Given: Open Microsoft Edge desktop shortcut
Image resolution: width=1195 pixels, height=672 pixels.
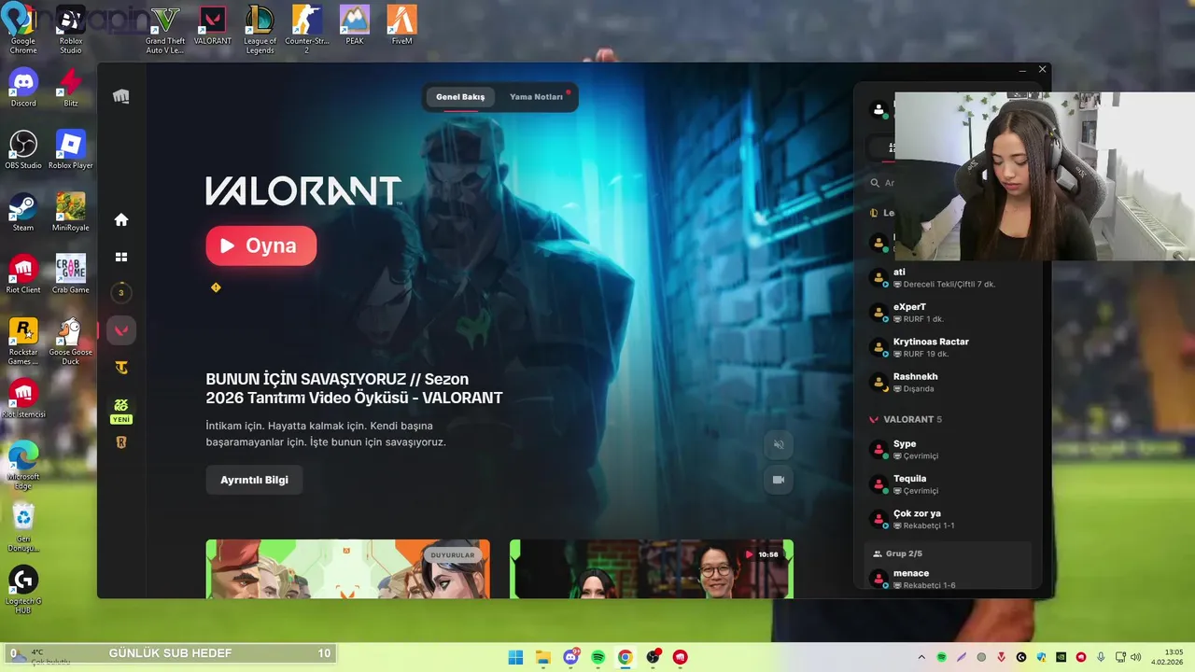Looking at the screenshot, I should click(x=23, y=465).
